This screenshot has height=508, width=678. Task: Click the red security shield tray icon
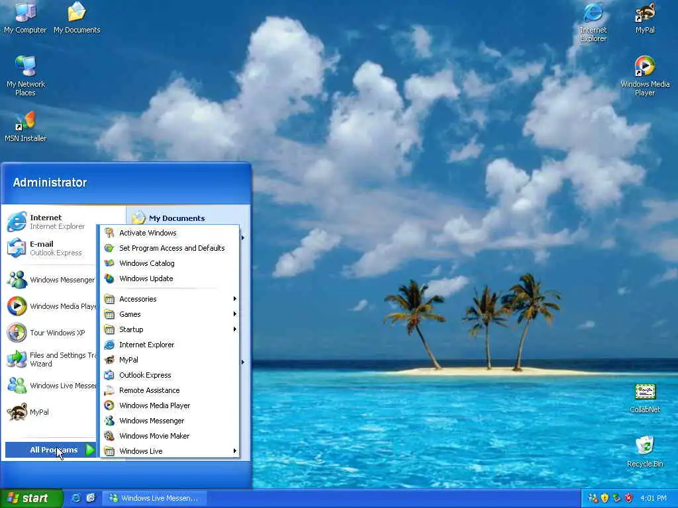(629, 498)
